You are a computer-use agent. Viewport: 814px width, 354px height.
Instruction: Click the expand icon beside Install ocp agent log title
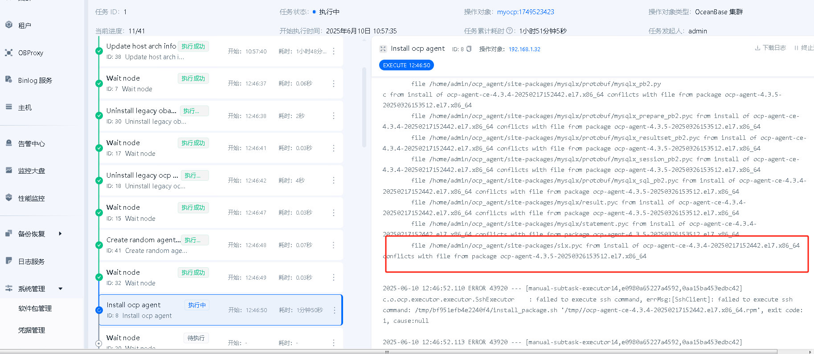pyautogui.click(x=383, y=49)
